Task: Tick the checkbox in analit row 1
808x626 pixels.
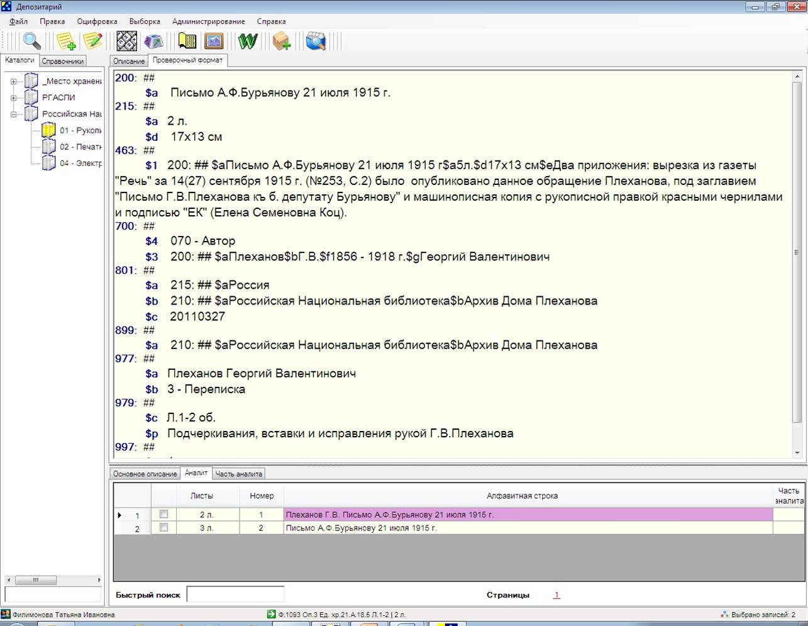Action: pos(163,514)
